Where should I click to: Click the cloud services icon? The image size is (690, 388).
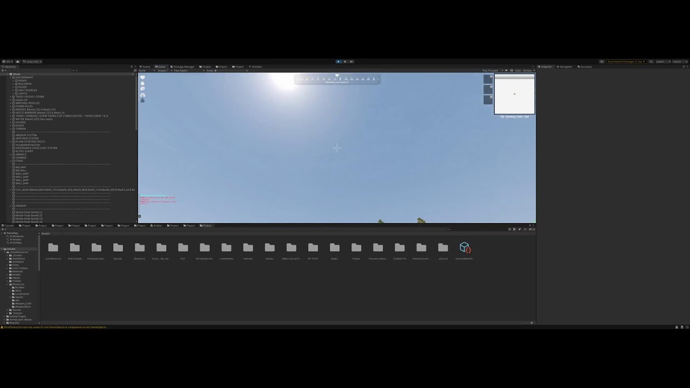point(17,61)
